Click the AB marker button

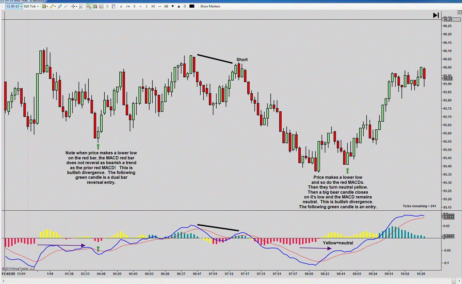(x=166, y=6)
